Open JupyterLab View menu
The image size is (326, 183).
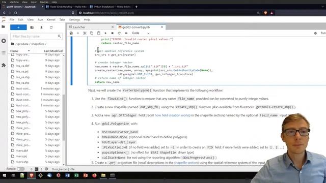(31, 20)
